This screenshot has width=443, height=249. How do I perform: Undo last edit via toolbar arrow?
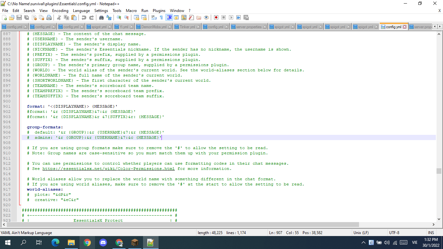(x=84, y=18)
